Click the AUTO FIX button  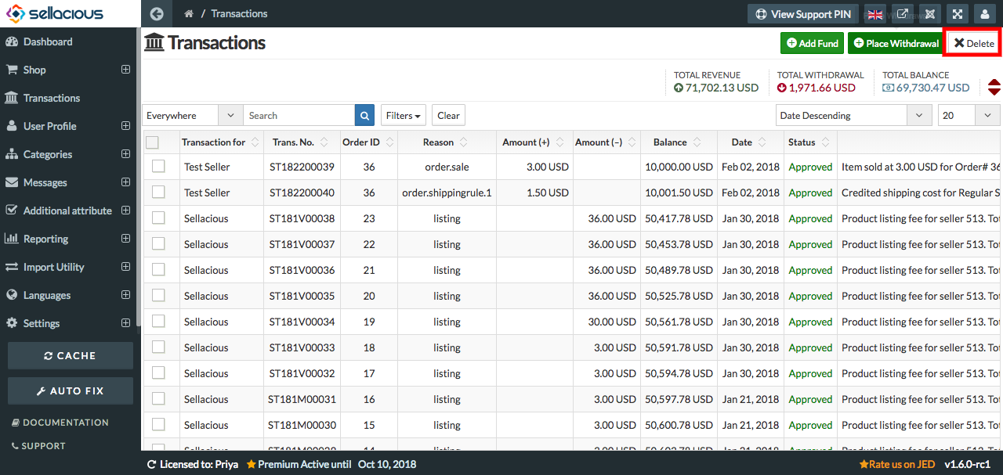(71, 390)
